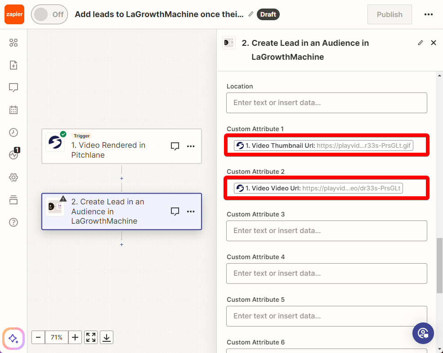Toggle the Zap On/Off switch

(49, 14)
